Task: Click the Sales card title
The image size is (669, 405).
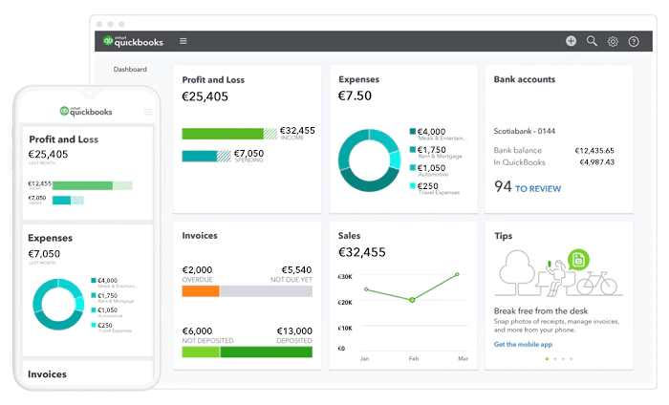Action: [x=350, y=236]
